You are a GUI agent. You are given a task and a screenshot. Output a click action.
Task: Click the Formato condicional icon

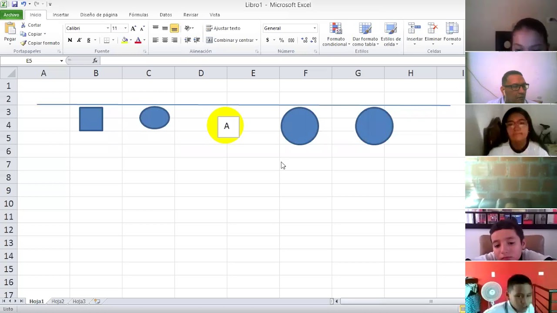point(336,29)
